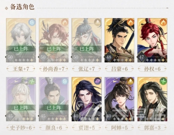The image size is (174, 135).
Task: Click the fire element icon on 吕蒙's card
Action: (131, 22)
